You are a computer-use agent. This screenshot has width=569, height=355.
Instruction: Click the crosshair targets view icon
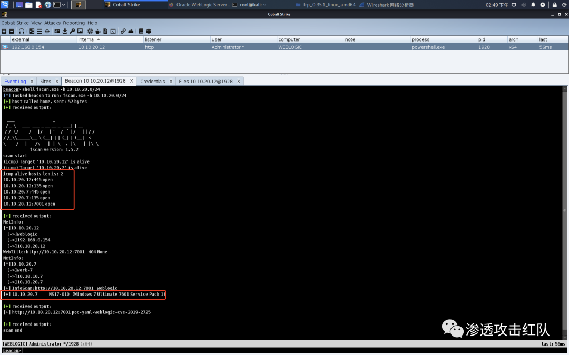pyautogui.click(x=47, y=31)
